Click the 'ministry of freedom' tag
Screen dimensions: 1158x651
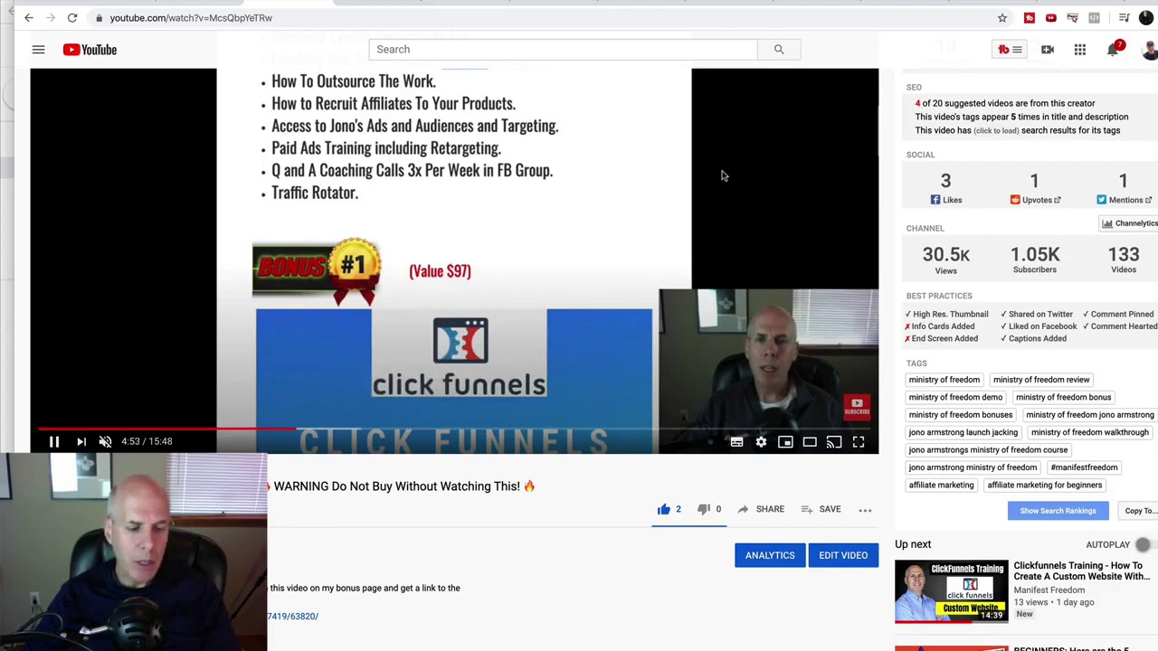(x=944, y=380)
